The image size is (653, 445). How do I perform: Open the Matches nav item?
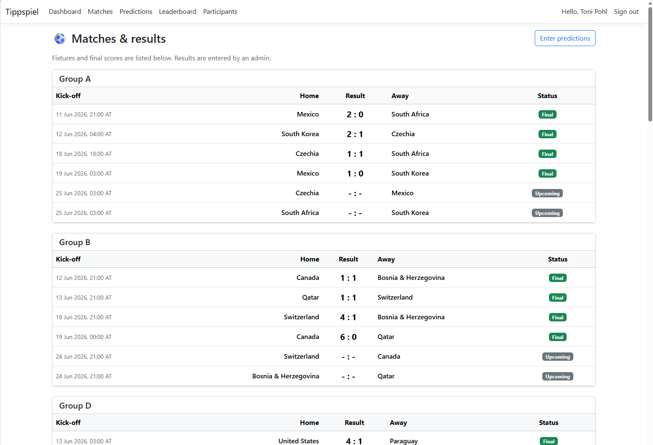pyautogui.click(x=100, y=12)
